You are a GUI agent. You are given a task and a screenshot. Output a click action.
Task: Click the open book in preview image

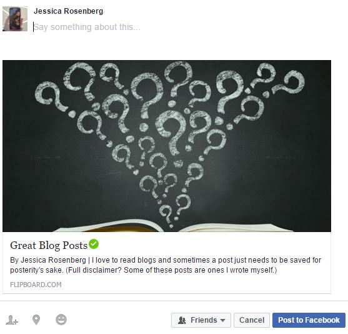(173, 226)
